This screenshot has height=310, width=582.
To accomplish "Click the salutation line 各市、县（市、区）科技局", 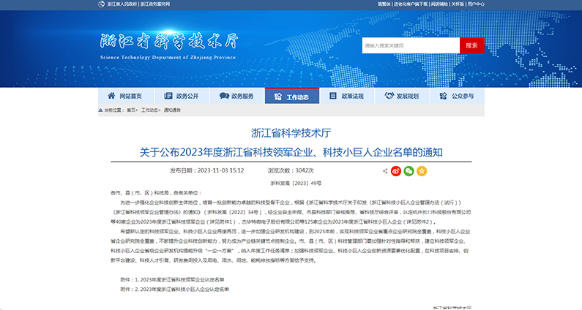I will (156, 193).
